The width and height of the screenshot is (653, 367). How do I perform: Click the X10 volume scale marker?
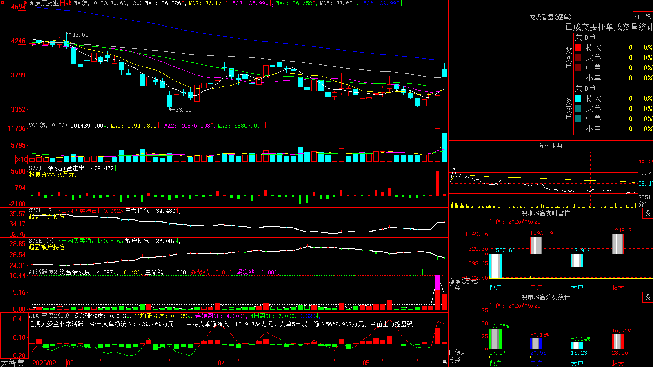coord(22,159)
